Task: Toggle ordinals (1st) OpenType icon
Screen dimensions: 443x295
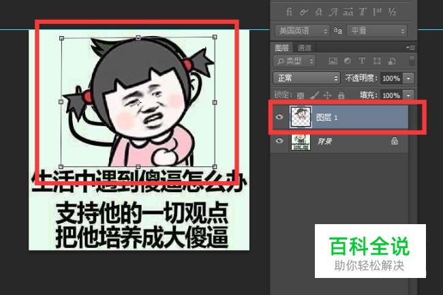Action: coord(377,12)
